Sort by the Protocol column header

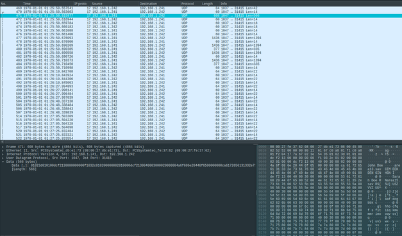coord(191,4)
